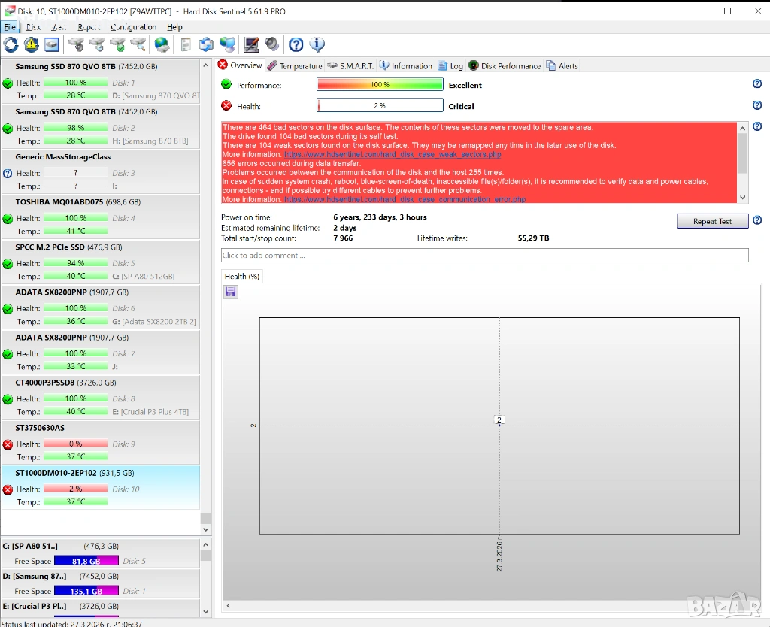Click the speaker sound icon in toolbar

(x=271, y=45)
